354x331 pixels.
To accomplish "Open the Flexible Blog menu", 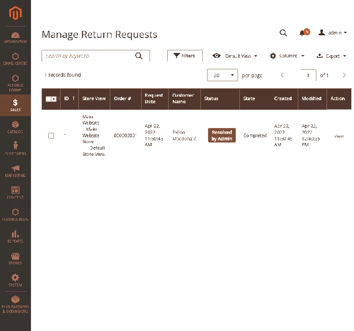I will [x=15, y=215].
